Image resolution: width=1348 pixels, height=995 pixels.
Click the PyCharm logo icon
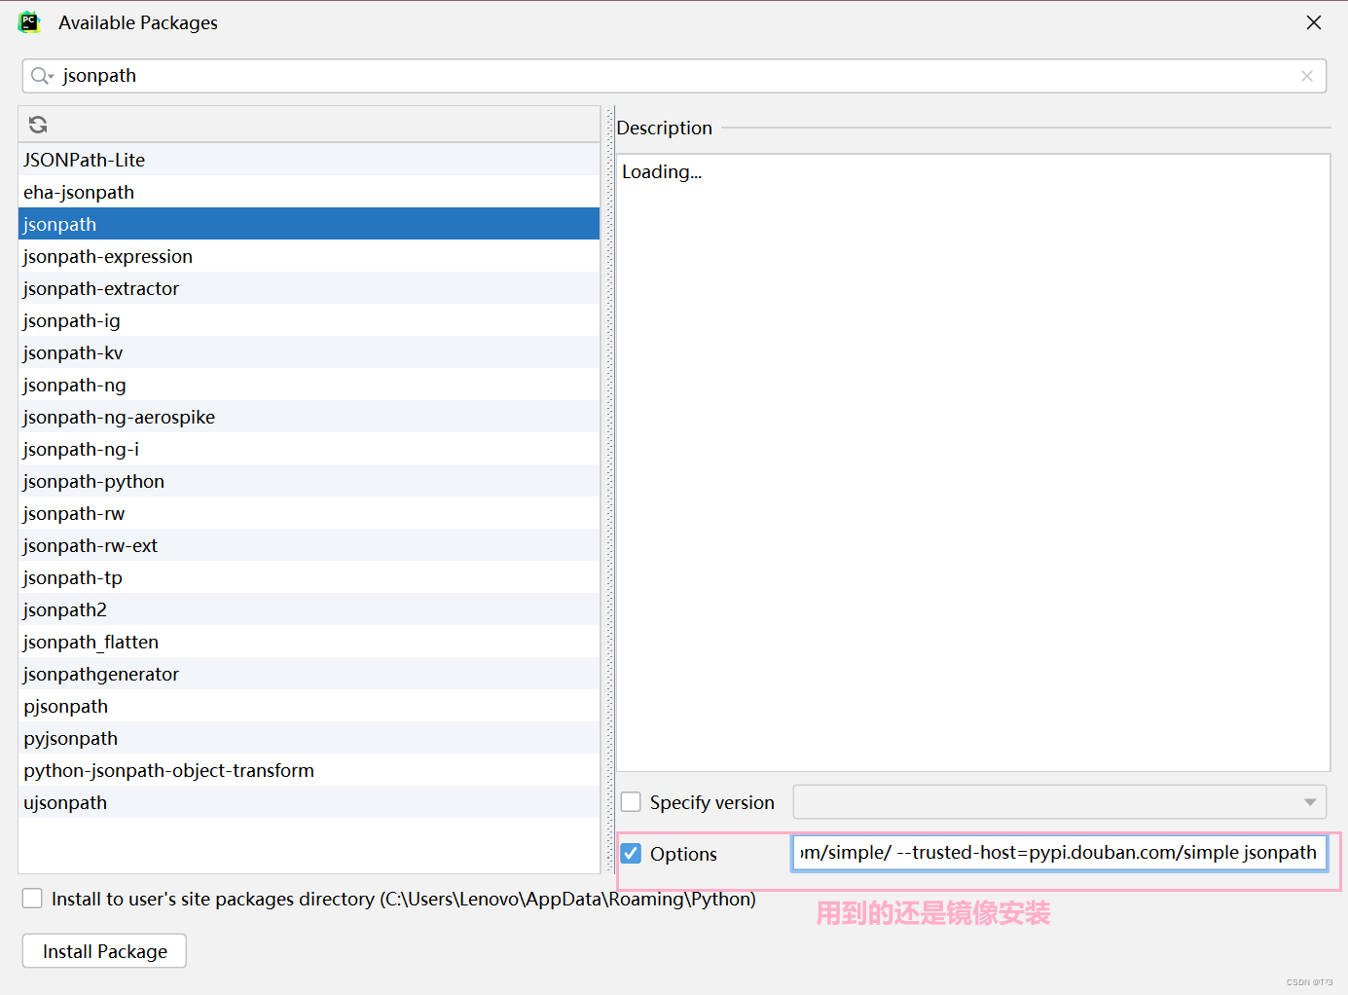point(29,22)
